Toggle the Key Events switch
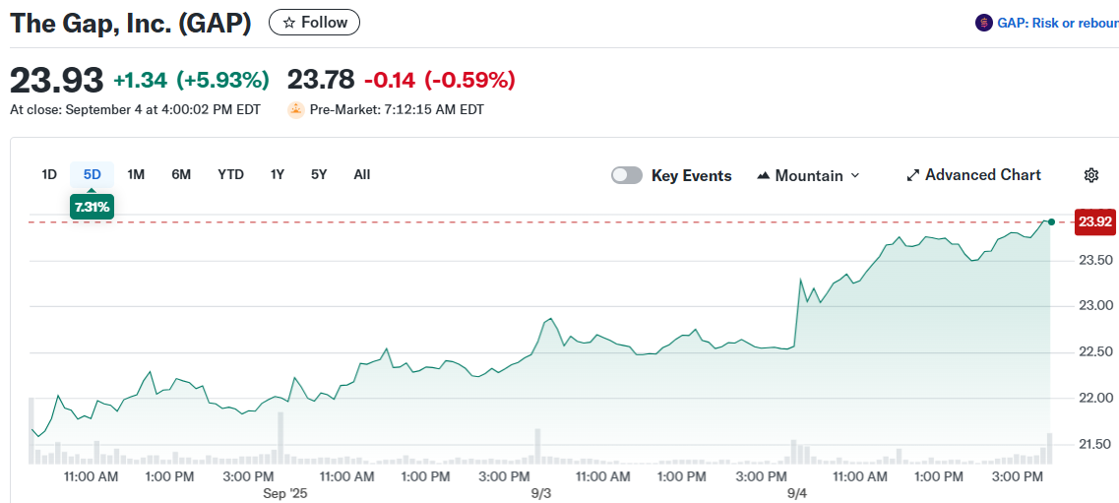Image resolution: width=1119 pixels, height=503 pixels. tap(627, 175)
